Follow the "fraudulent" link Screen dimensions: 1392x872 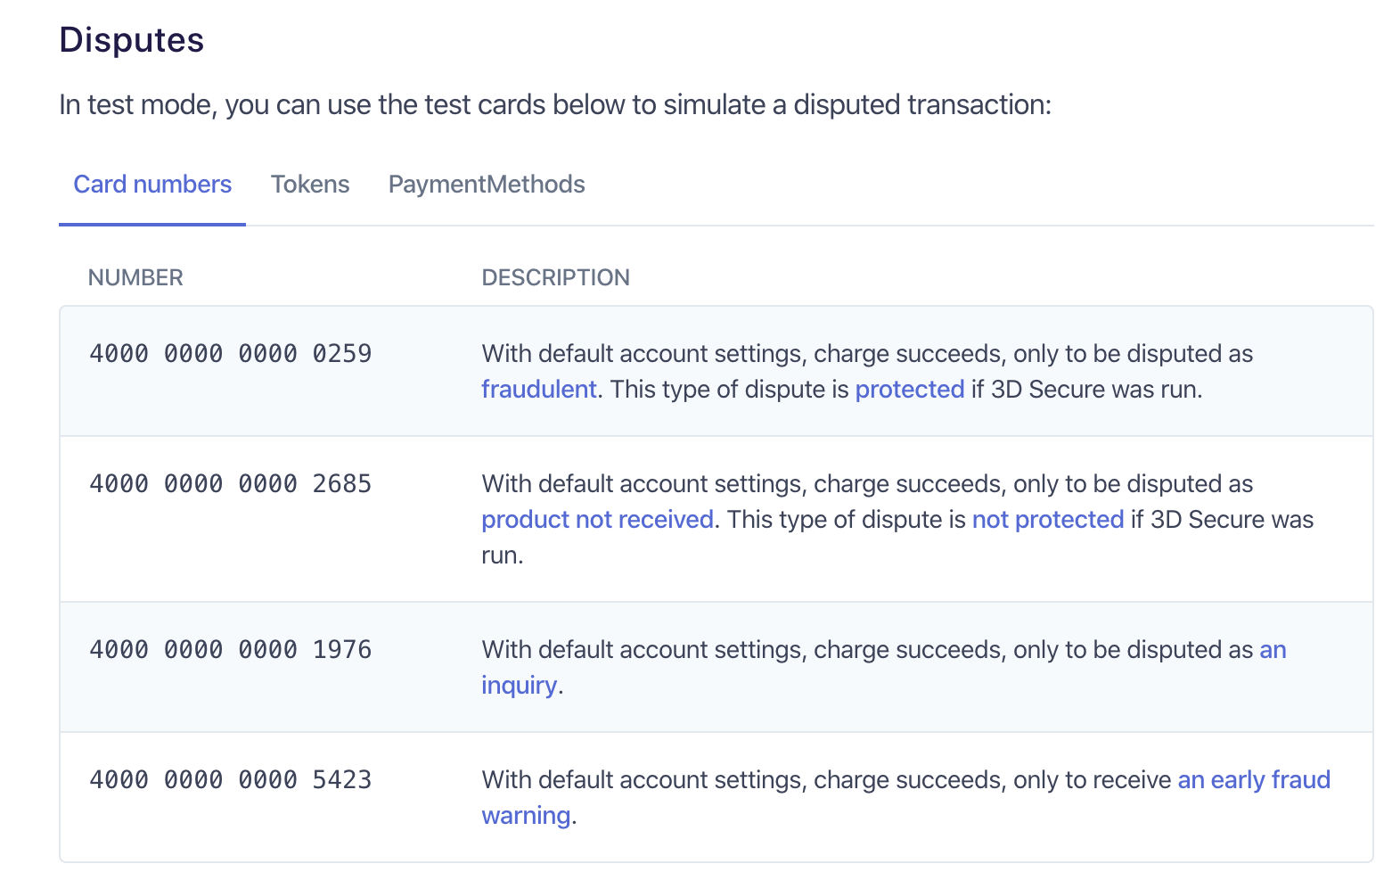(539, 390)
